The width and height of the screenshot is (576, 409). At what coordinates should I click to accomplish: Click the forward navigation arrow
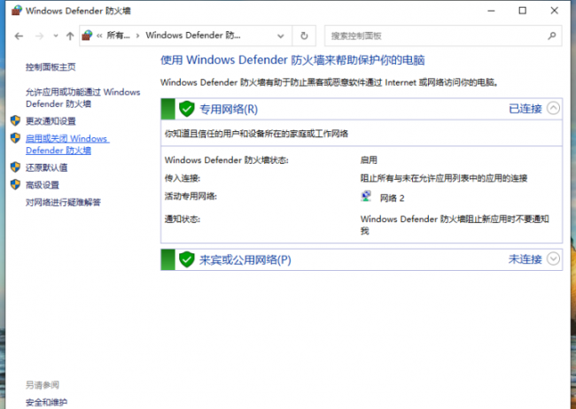pos(39,36)
